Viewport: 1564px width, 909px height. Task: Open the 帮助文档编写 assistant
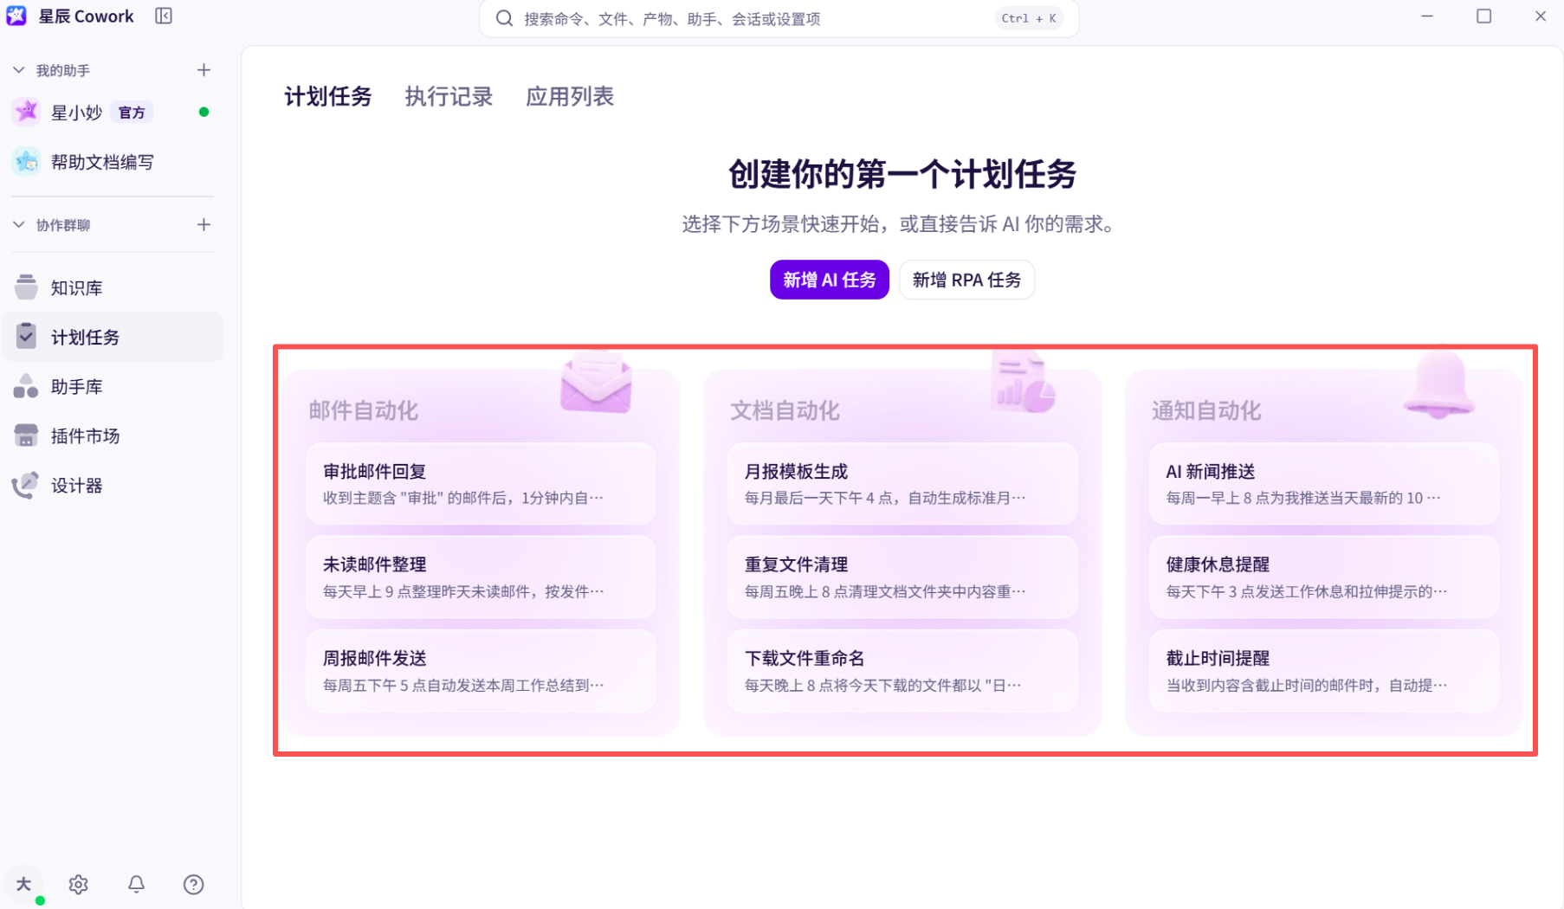click(x=113, y=162)
